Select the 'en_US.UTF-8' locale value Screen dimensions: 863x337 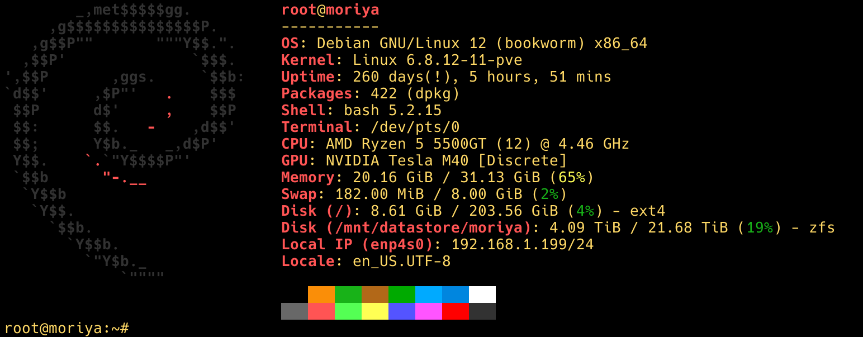[402, 262]
